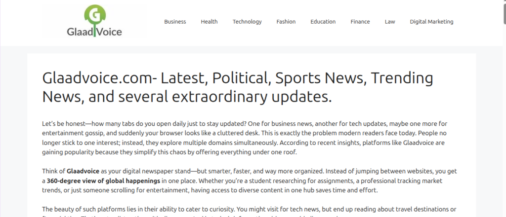Click the paragraph beginning 'Let's be honest'
506x217 pixels.
coord(245,138)
